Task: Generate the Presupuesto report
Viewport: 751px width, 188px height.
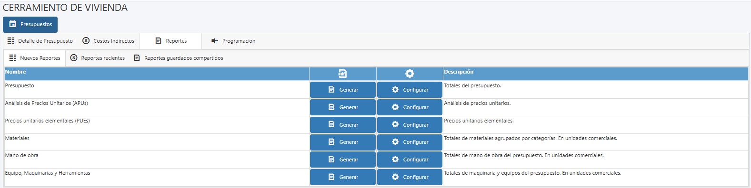Action: pos(343,90)
